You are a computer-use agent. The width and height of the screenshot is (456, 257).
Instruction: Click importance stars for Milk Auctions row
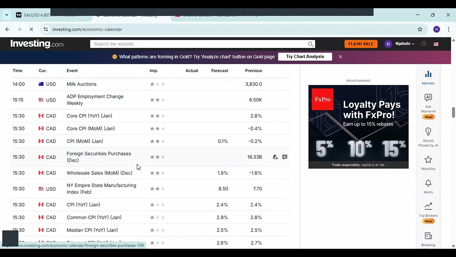(157, 84)
